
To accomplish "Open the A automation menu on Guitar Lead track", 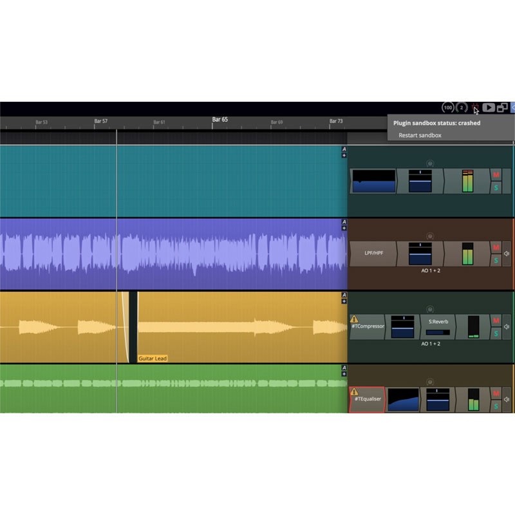I will (344, 295).
